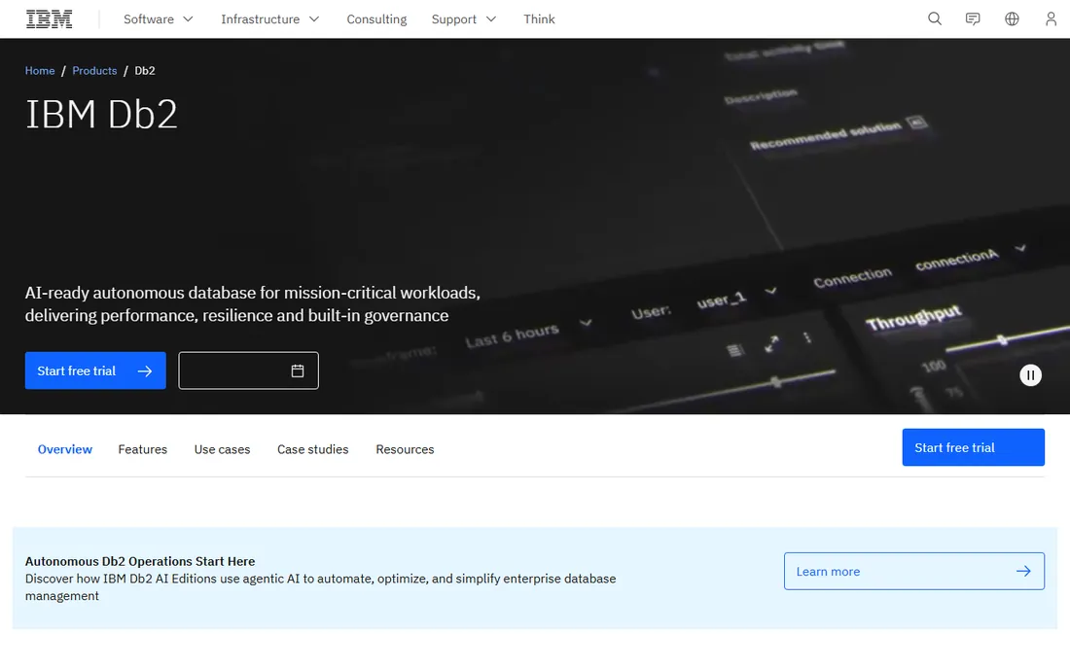Click 'Autonomous Db2 Operations Start Here' heading
The height and width of the screenshot is (669, 1070).
click(140, 561)
